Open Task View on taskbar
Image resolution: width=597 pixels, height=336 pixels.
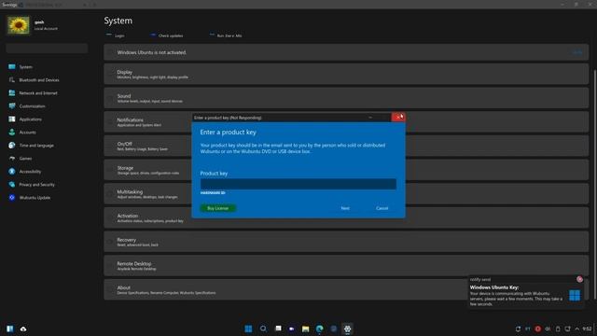[278, 329]
